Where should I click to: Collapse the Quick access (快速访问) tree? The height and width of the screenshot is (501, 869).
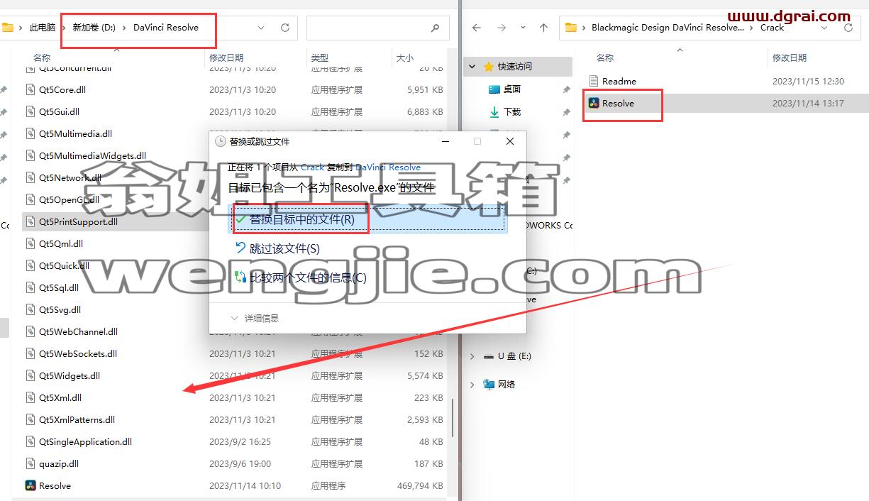472,67
